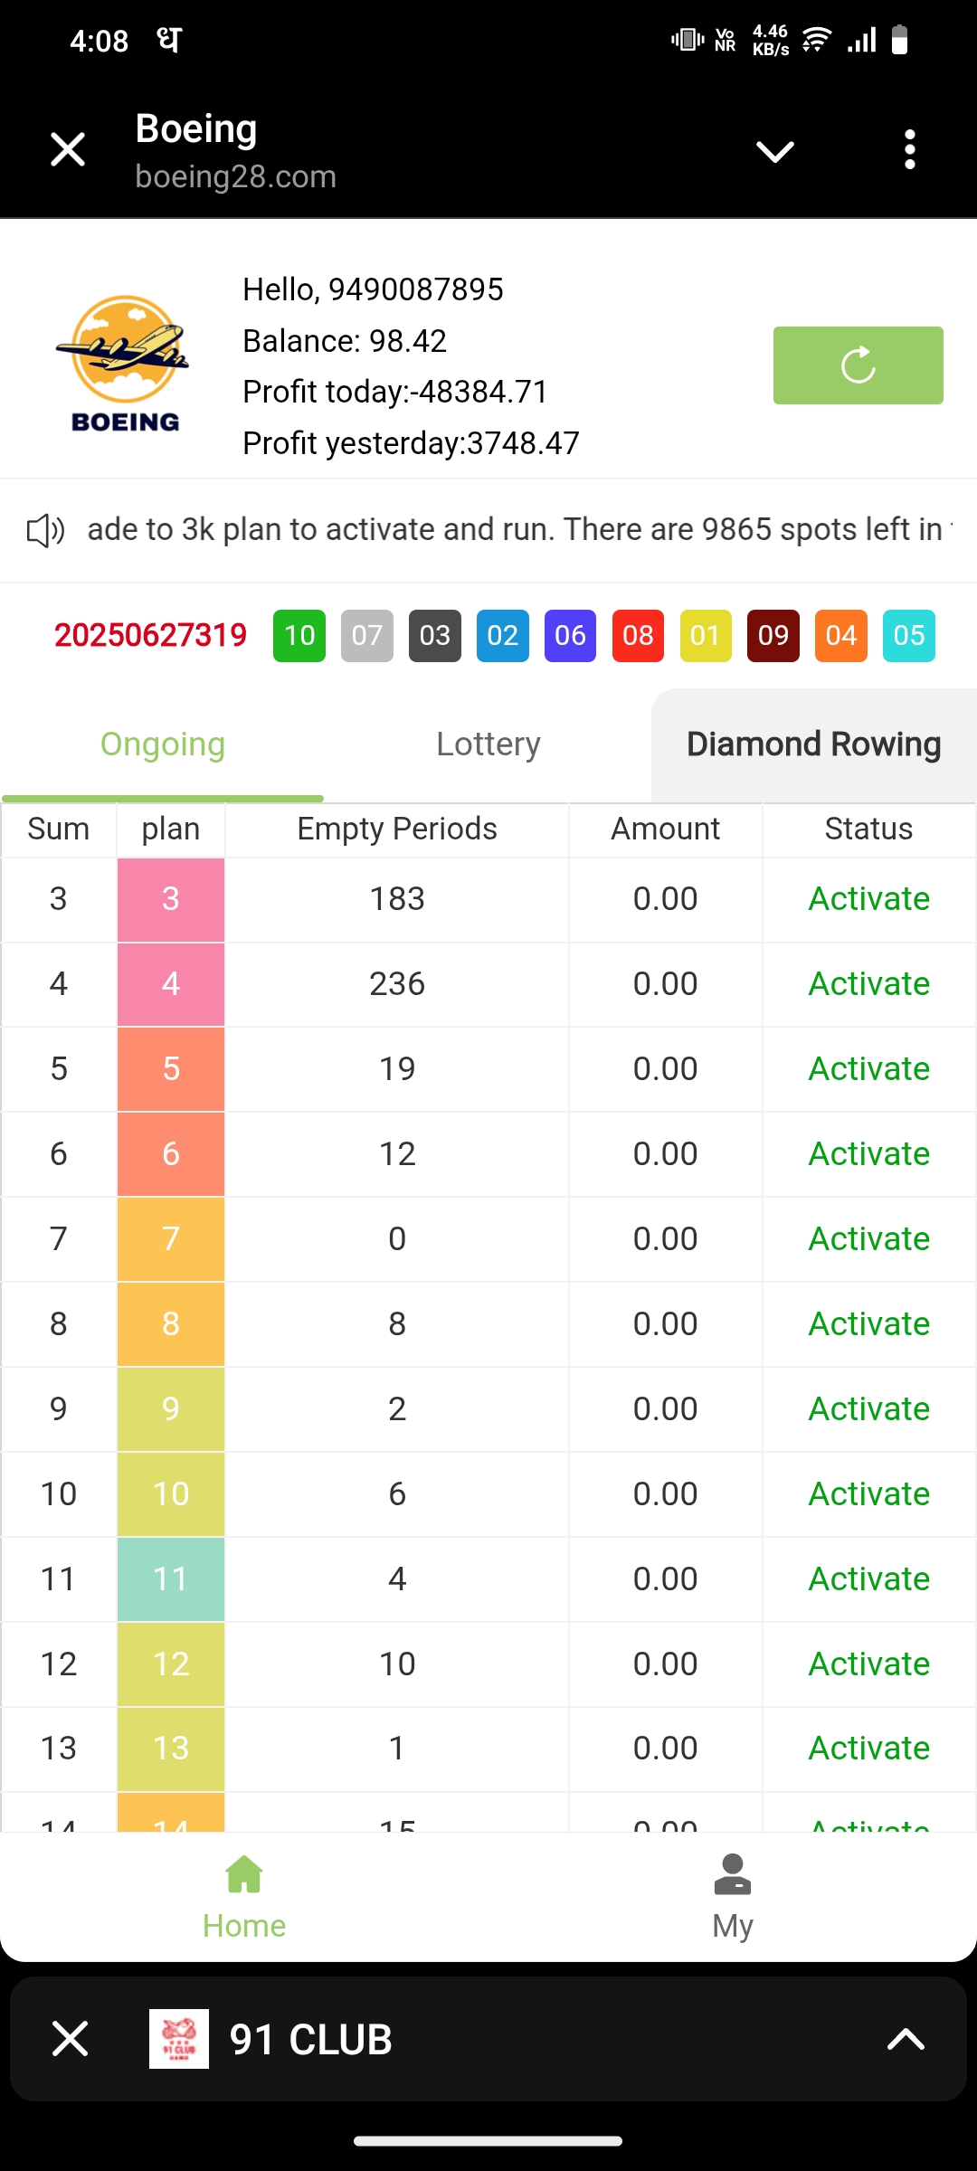Tap the Home icon in bottom navigation
Image resolution: width=977 pixels, height=2171 pixels.
(x=244, y=1874)
